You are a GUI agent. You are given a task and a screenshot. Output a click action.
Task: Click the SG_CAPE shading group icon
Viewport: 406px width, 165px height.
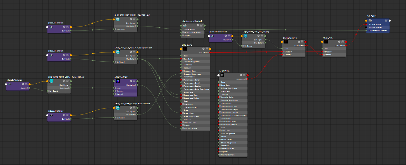coord(370,20)
